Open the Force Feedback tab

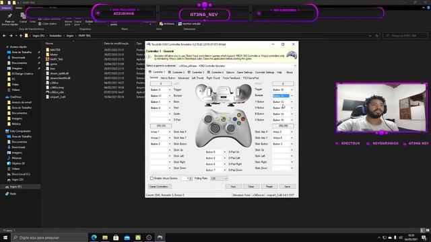231,78
